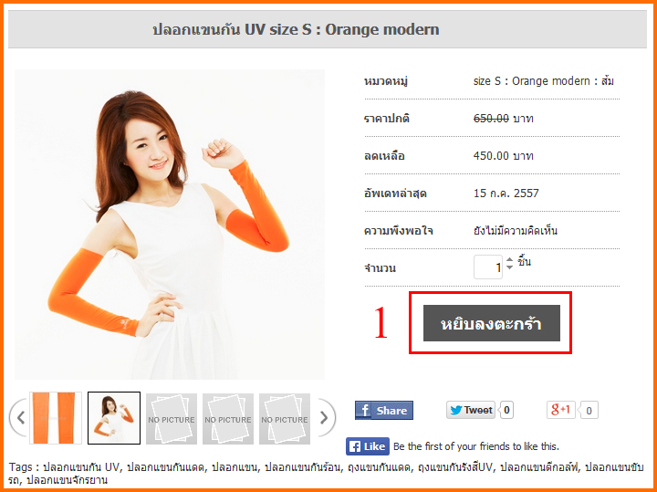The height and width of the screenshot is (492, 657).
Task: Add item to cart with หยิบลงตะกร้า button
Action: point(492,323)
